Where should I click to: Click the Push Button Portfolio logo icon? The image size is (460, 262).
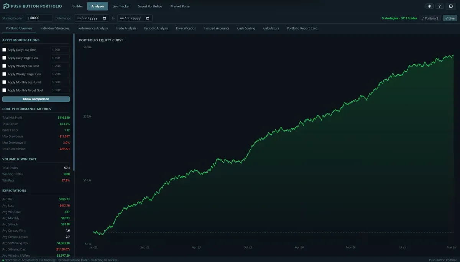click(5, 6)
